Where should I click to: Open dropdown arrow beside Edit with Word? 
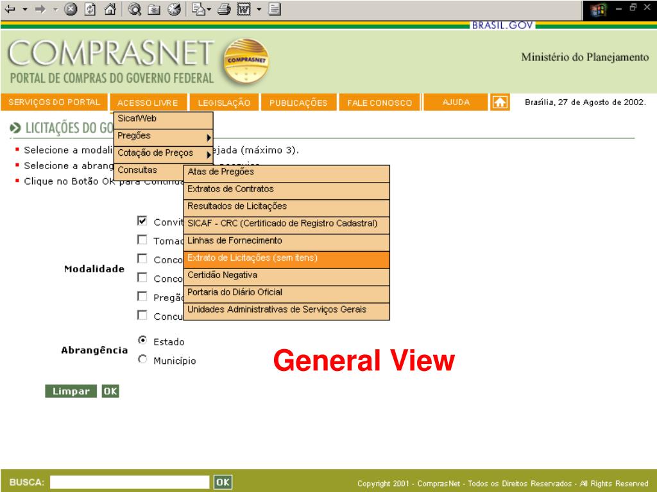(x=259, y=9)
